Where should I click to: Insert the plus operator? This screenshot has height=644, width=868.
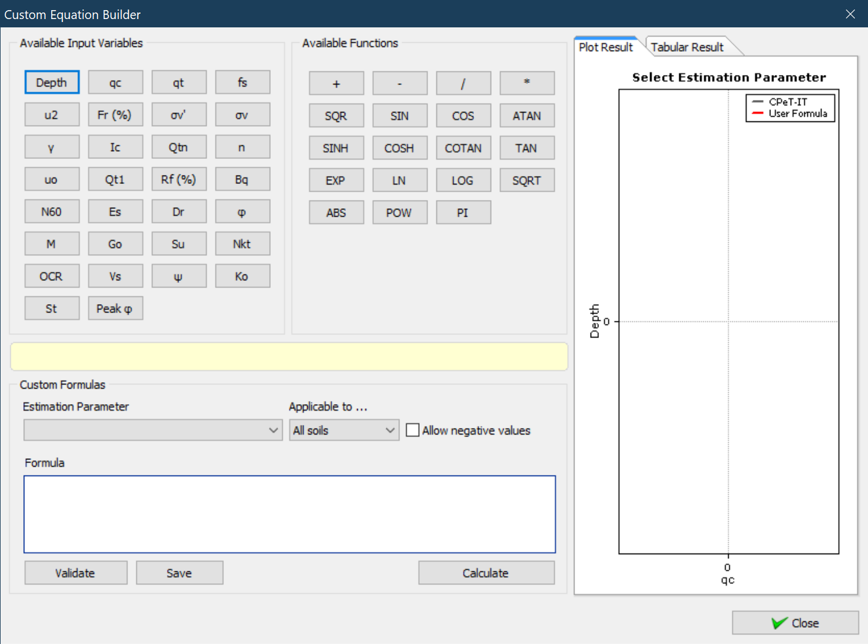click(336, 84)
